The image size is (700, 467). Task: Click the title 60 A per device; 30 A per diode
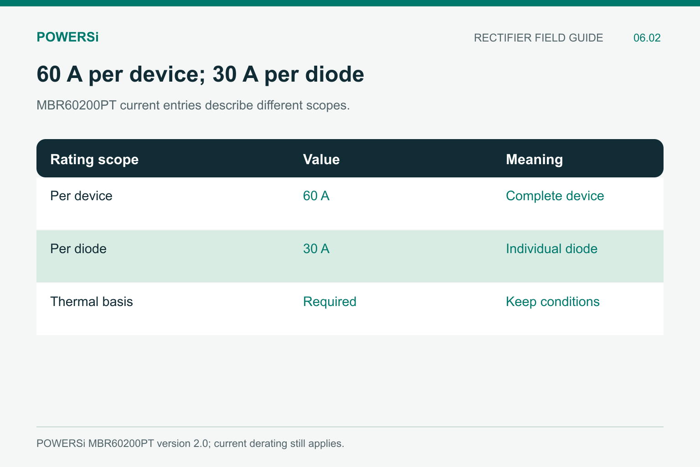[x=200, y=74]
